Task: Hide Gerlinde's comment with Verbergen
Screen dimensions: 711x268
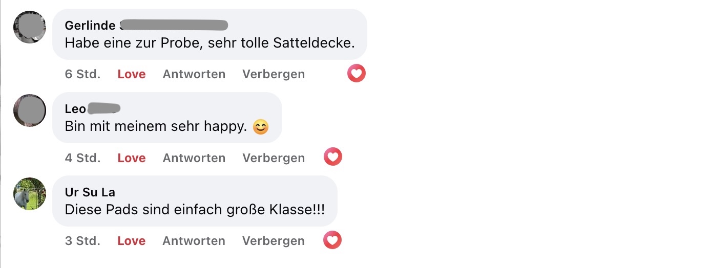Action: pos(274,74)
